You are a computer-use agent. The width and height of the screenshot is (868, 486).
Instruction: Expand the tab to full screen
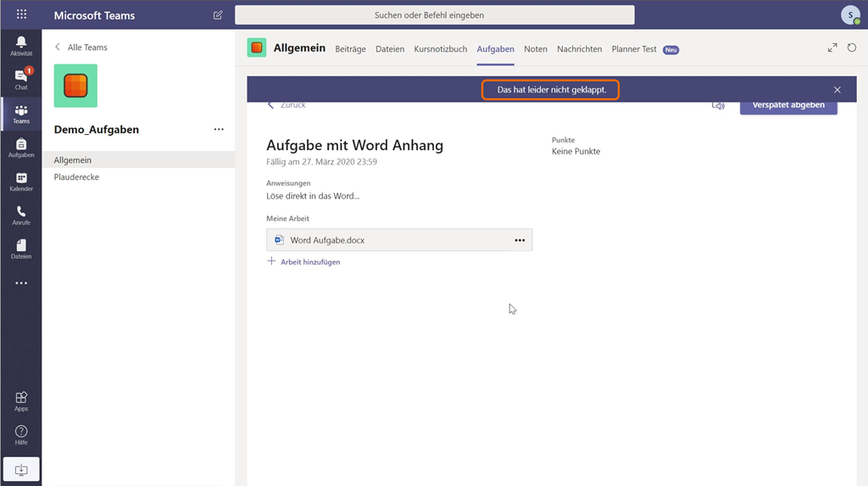(x=832, y=48)
